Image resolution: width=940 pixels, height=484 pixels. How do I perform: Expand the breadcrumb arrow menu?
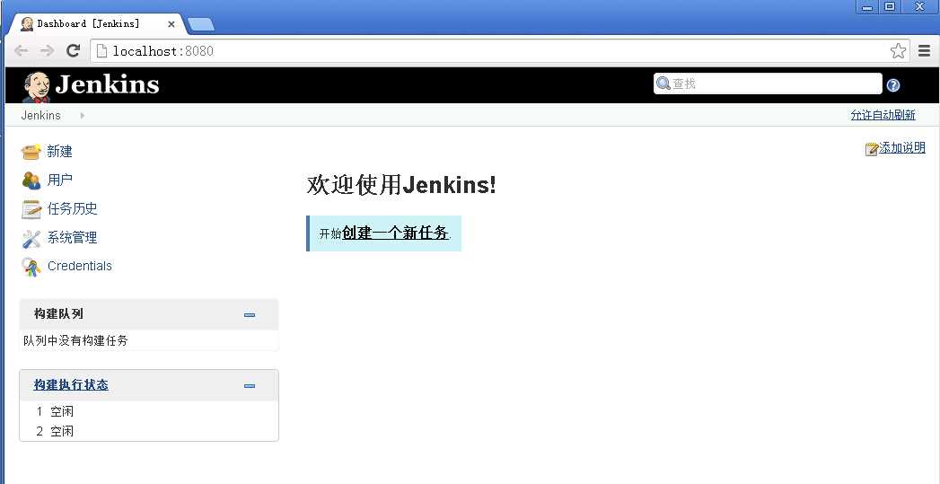coord(82,115)
